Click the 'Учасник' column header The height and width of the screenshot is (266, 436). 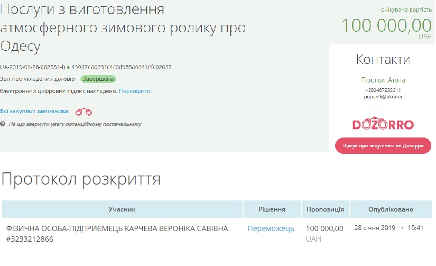[122, 209]
